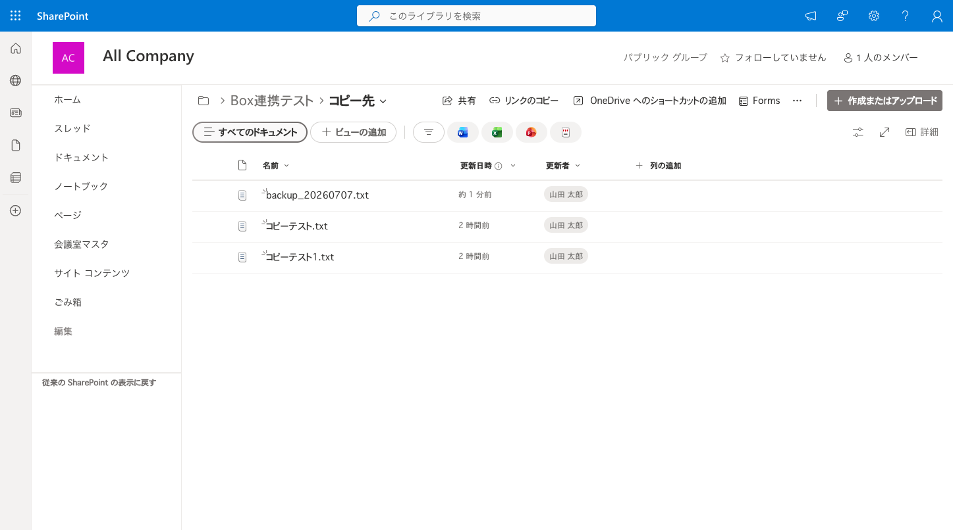Open file backup_20260707.txt

[x=317, y=195]
